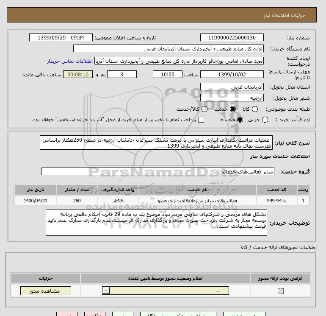Click the واحد اندازه گیری column header
Image resolution: width=326 pixels, height=316 pixels.
tap(118, 190)
